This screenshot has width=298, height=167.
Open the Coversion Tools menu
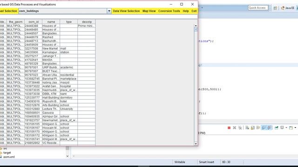[x=169, y=11]
